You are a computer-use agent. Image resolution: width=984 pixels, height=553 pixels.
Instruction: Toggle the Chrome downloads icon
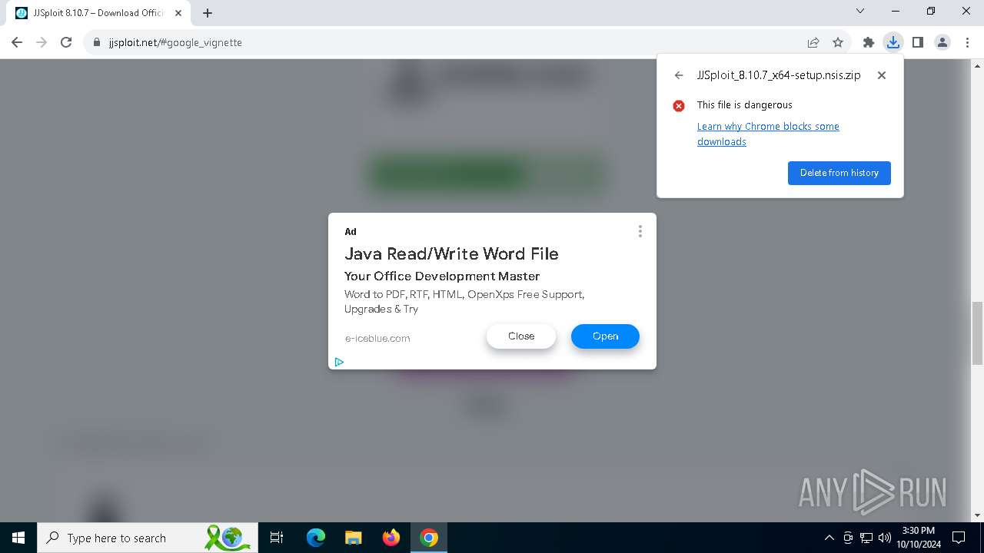(893, 42)
